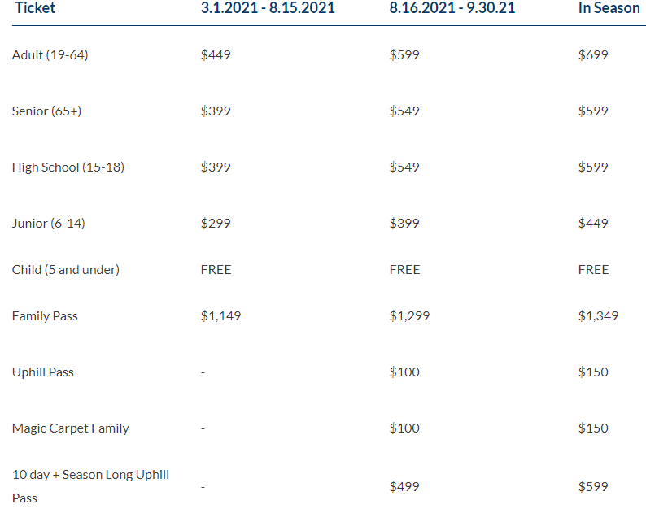The height and width of the screenshot is (522, 646).
Task: Click the High School $549 price
Action: tap(404, 167)
